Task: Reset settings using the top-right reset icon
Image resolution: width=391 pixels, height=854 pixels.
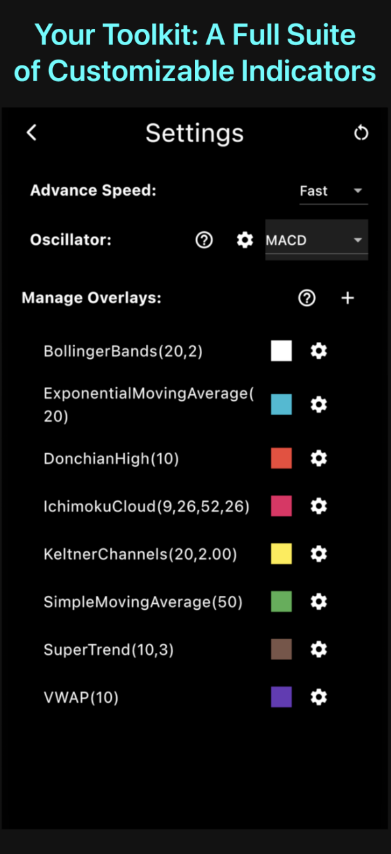Action: [361, 133]
